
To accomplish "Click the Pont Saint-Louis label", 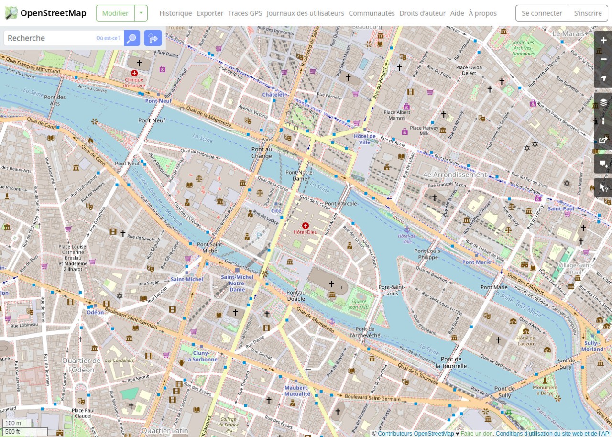I will pos(392,290).
